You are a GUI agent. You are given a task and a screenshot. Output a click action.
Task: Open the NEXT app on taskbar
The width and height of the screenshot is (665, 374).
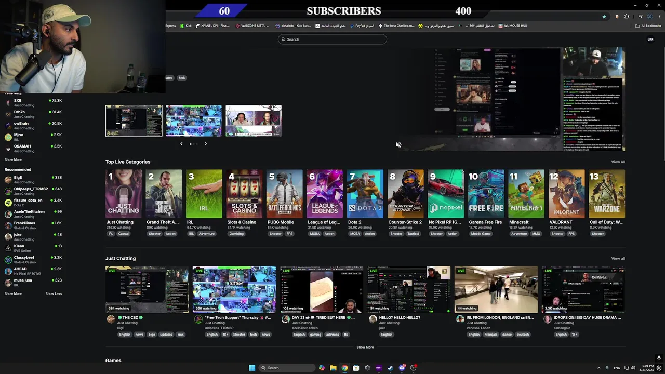(379, 368)
